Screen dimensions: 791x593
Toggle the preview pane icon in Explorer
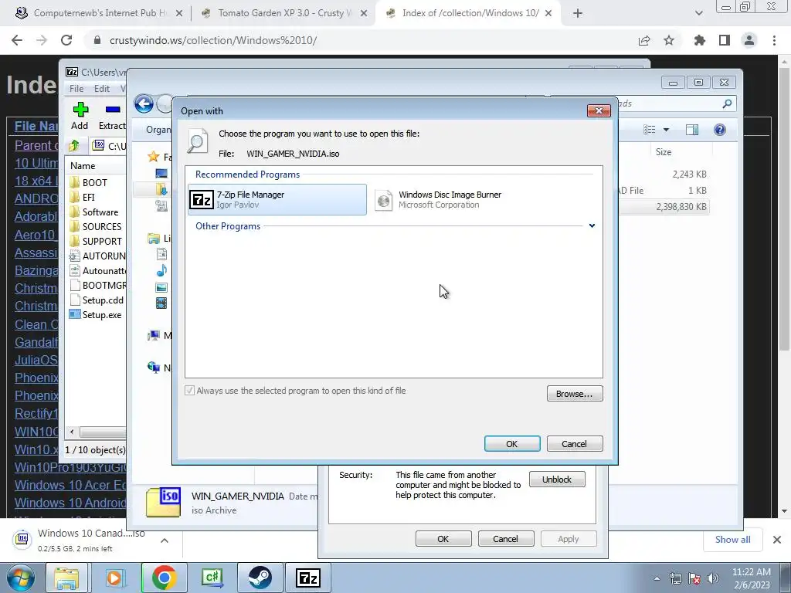point(692,130)
